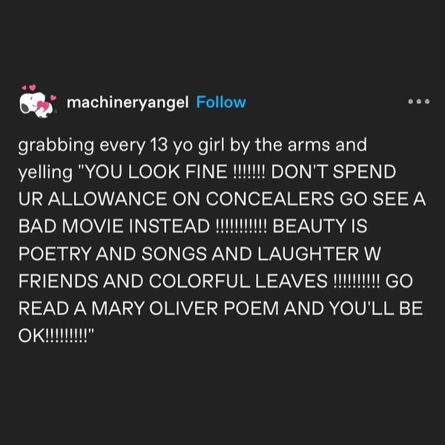Click the phrase "YOU LOOK FINE"

[156, 172]
